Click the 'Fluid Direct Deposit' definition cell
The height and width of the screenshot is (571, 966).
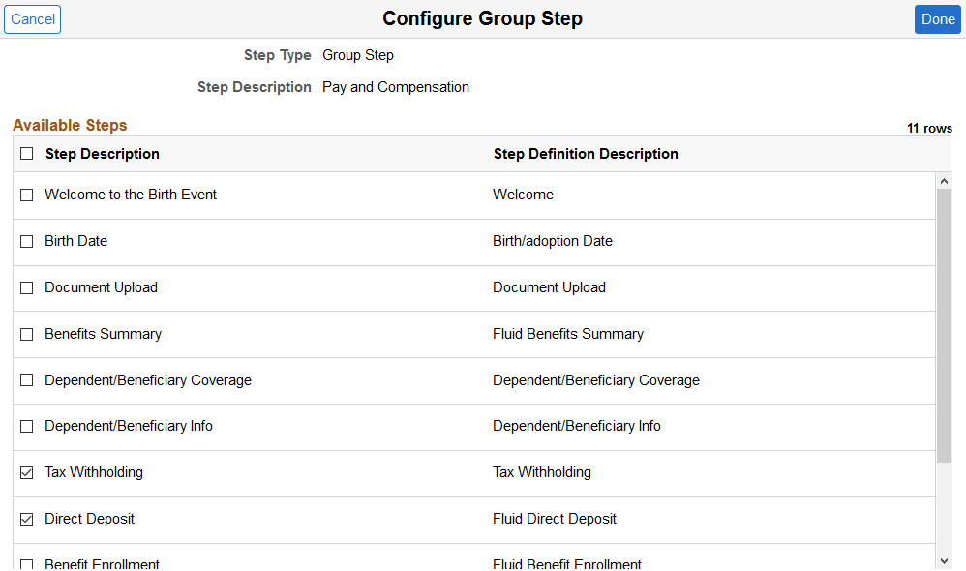tap(555, 519)
